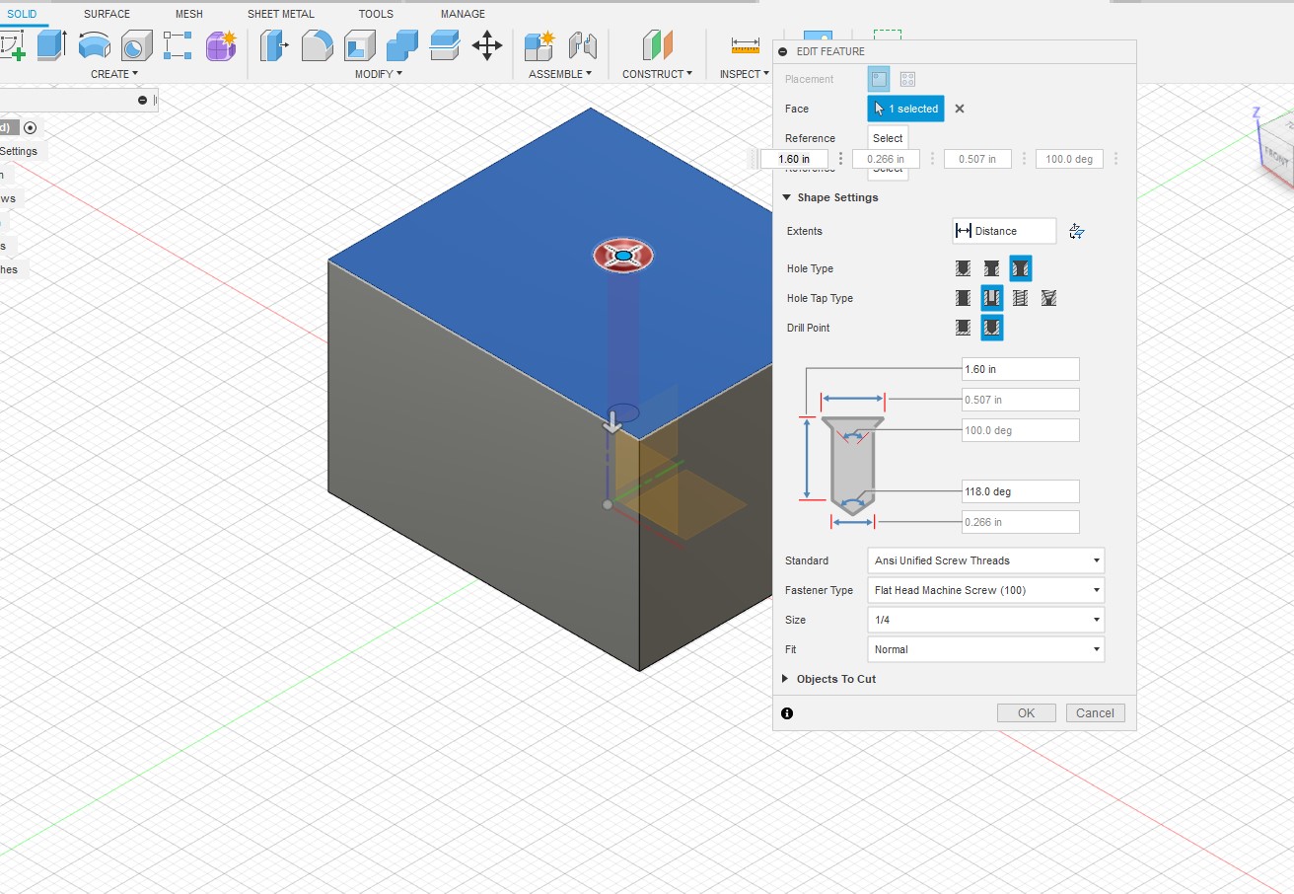Set Hole Tap Type to Simple

(964, 298)
